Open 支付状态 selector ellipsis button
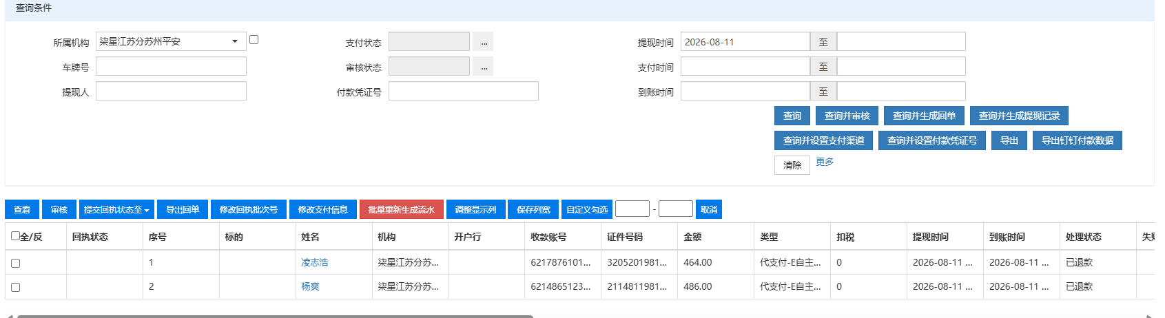 click(x=484, y=41)
